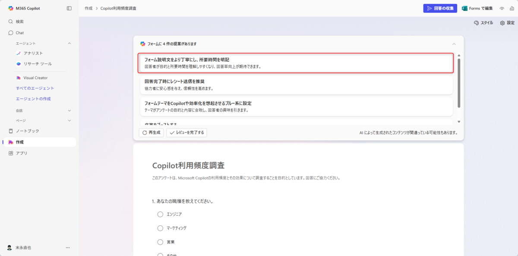The image size is (518, 256).
Task: Collapse the sidebar with the panel toggle icon
Action: [69, 8]
